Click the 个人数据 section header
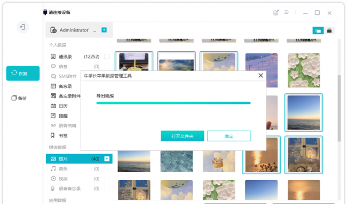 click(x=58, y=45)
